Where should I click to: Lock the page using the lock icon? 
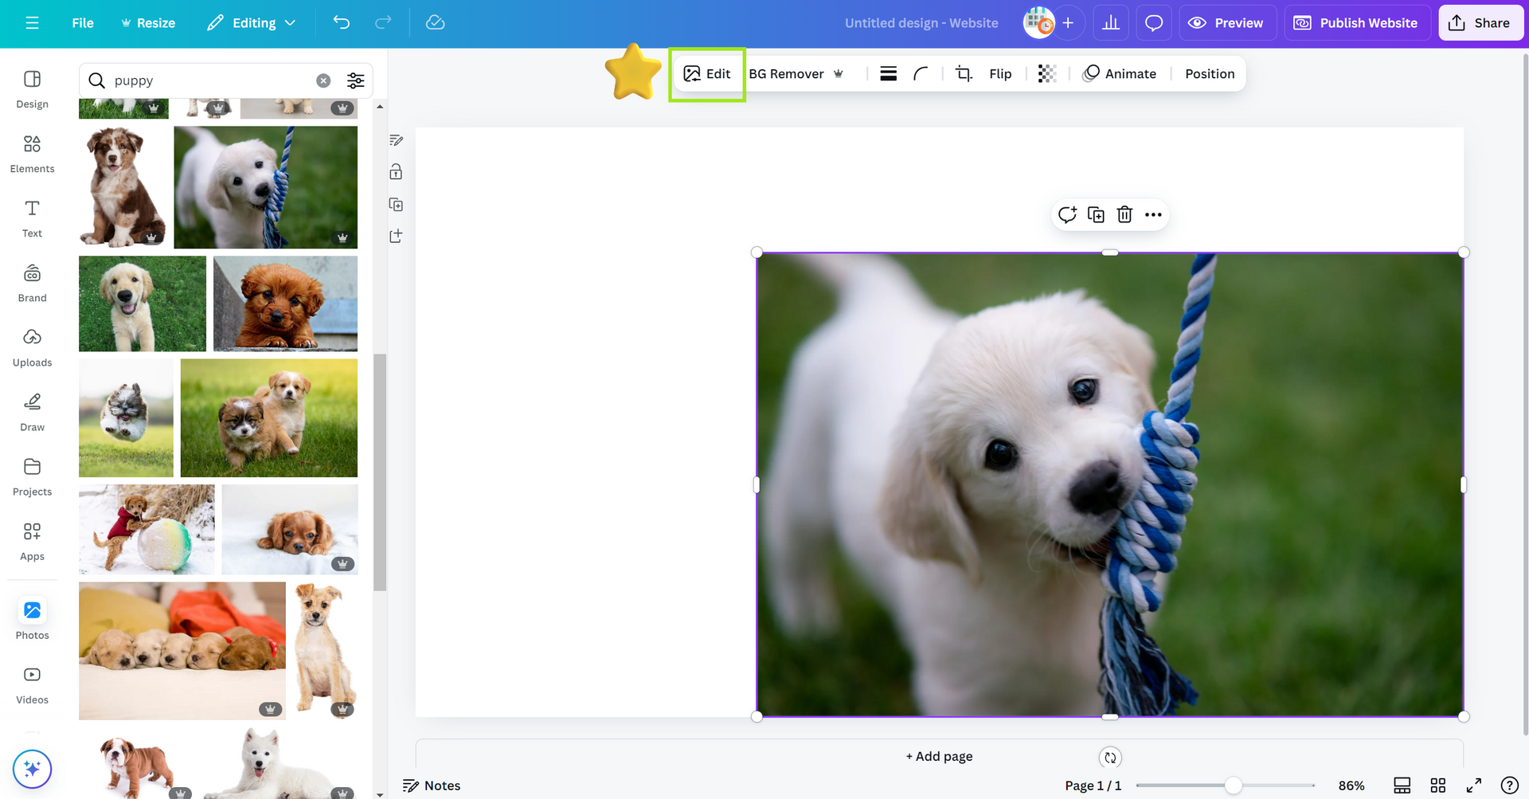(396, 172)
